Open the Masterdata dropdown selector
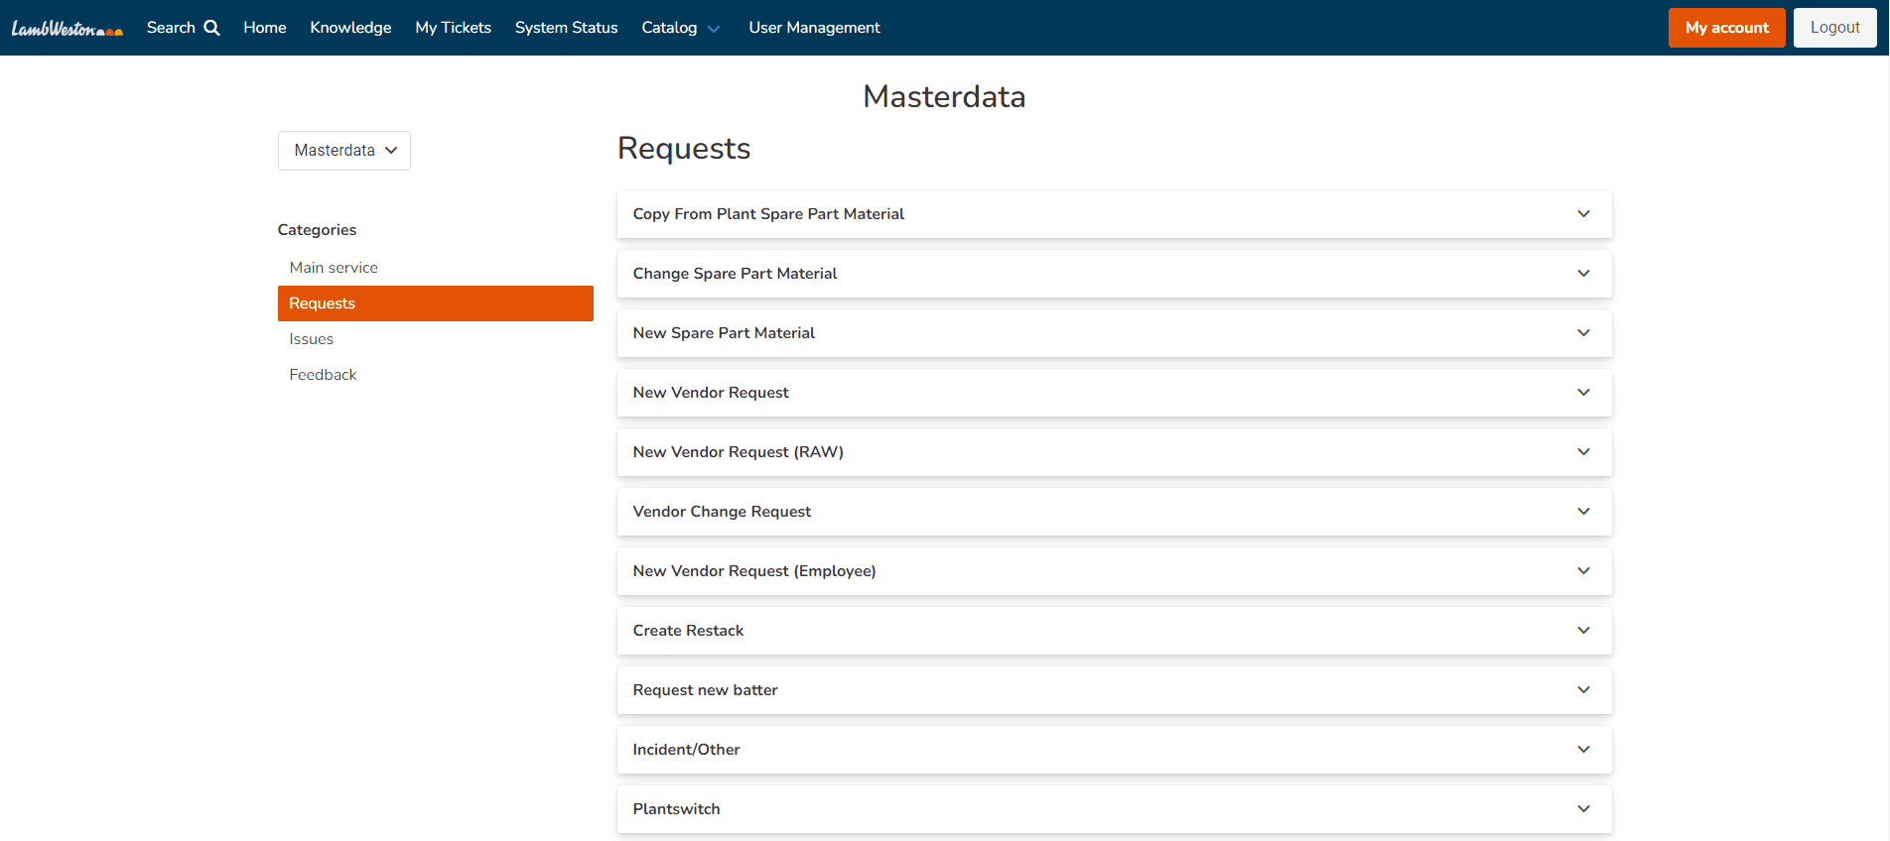Viewport: 1890px width, 841px height. [344, 151]
